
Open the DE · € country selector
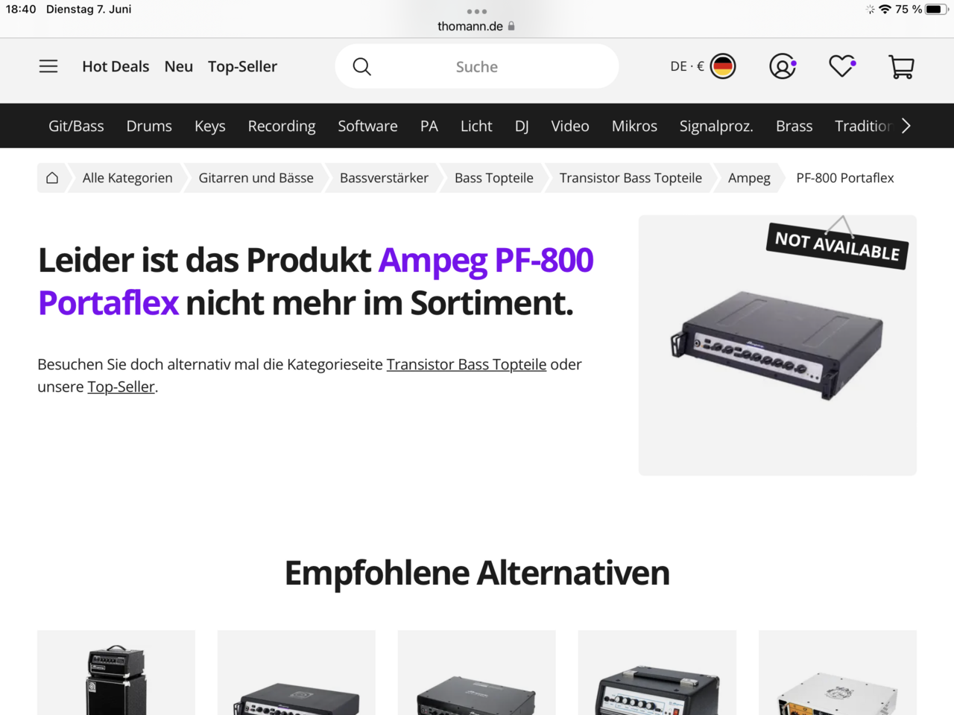pyautogui.click(x=703, y=66)
